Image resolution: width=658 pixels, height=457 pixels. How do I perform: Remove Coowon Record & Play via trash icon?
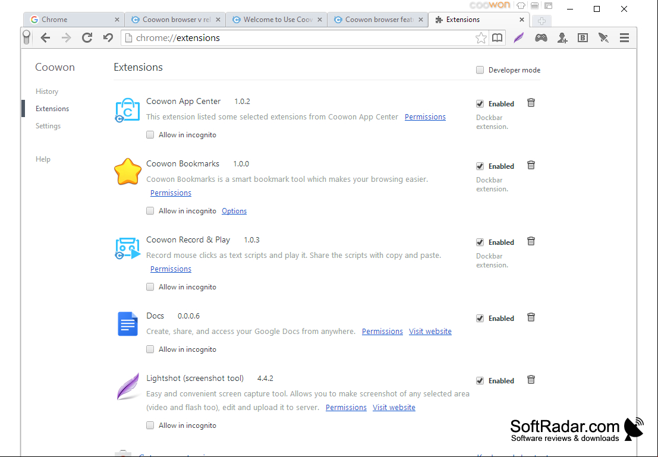click(531, 241)
